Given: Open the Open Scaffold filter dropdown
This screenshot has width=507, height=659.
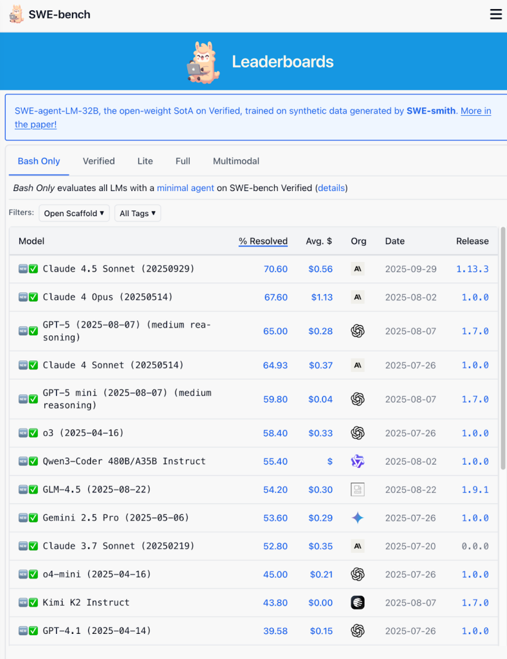Looking at the screenshot, I should [x=74, y=213].
